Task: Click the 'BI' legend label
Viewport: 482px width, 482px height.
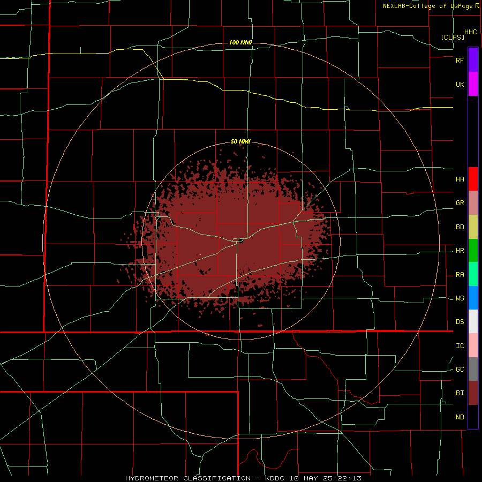Action: [460, 393]
